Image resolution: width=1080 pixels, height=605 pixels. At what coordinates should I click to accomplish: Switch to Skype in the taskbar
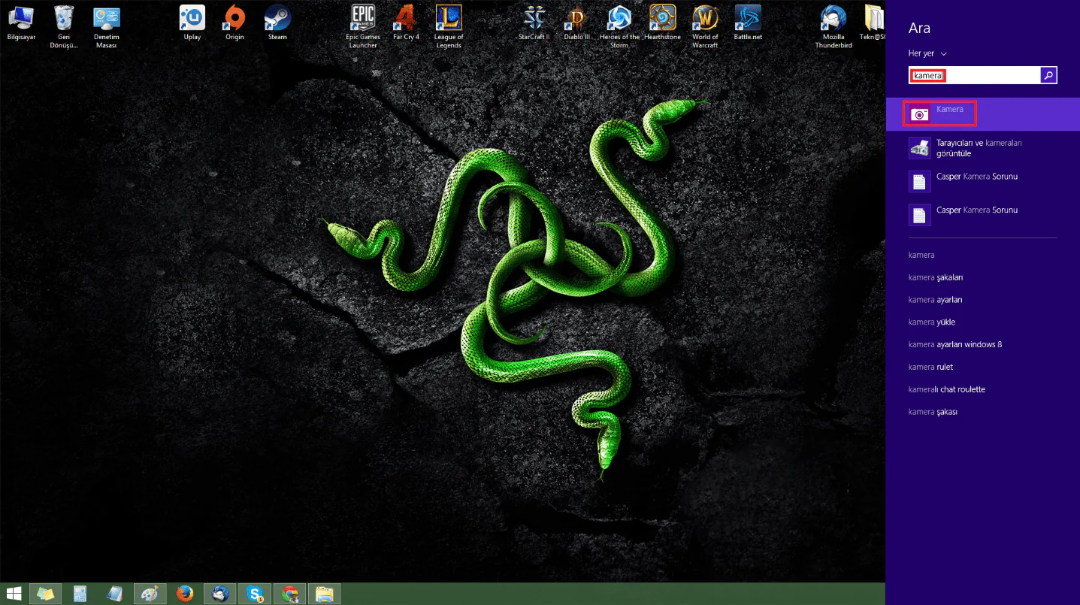[x=254, y=594]
